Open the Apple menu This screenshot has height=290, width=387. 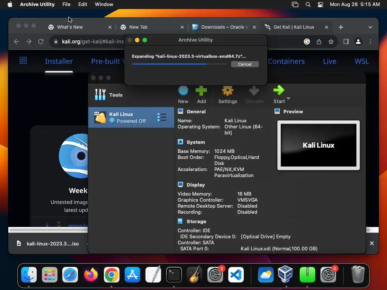click(x=10, y=4)
